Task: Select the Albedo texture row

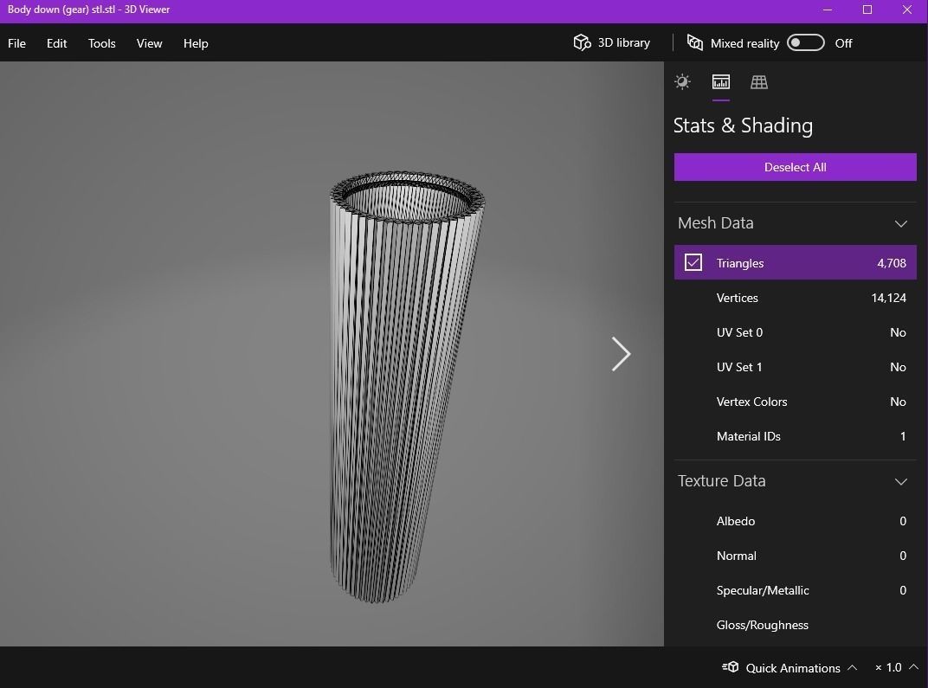Action: (795, 521)
